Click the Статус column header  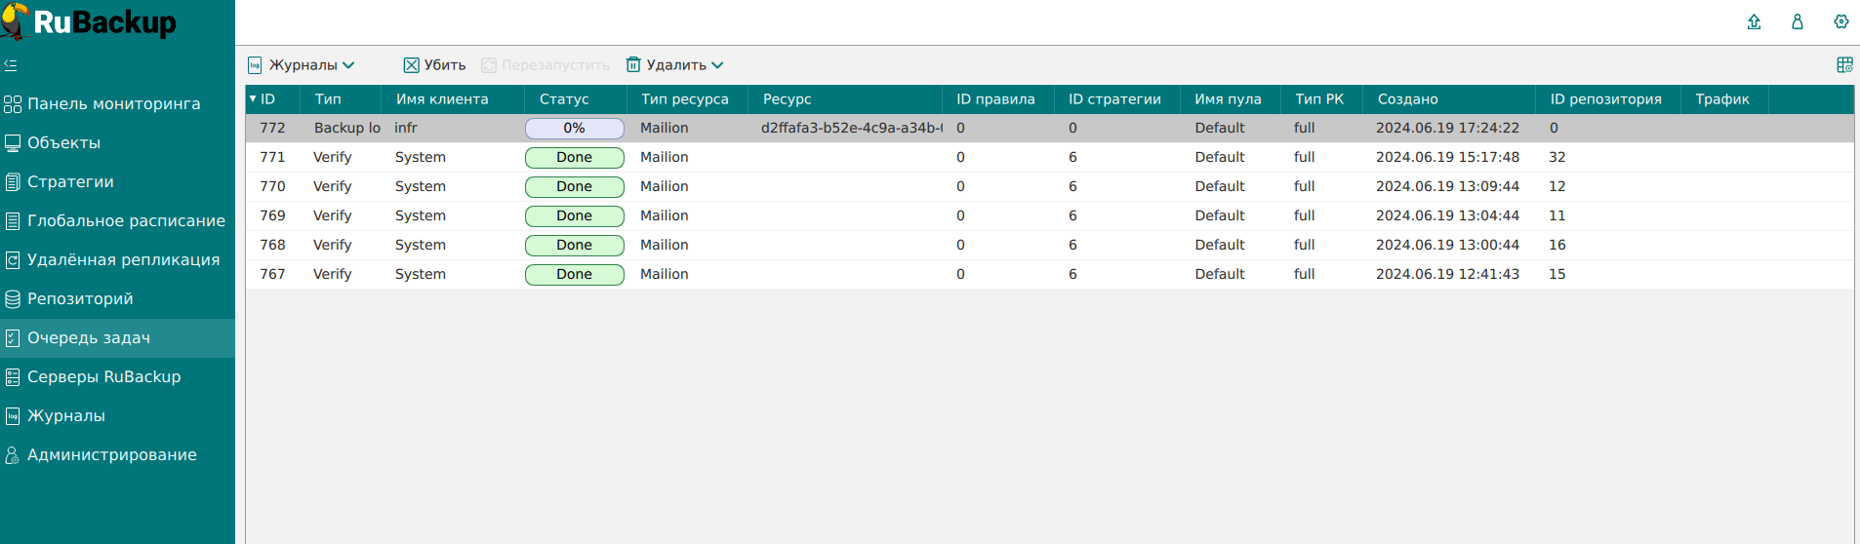564,99
